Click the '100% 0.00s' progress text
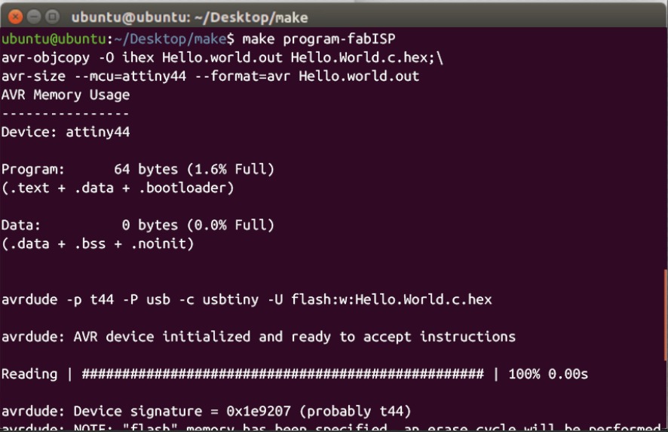The image size is (668, 432). coord(548,374)
